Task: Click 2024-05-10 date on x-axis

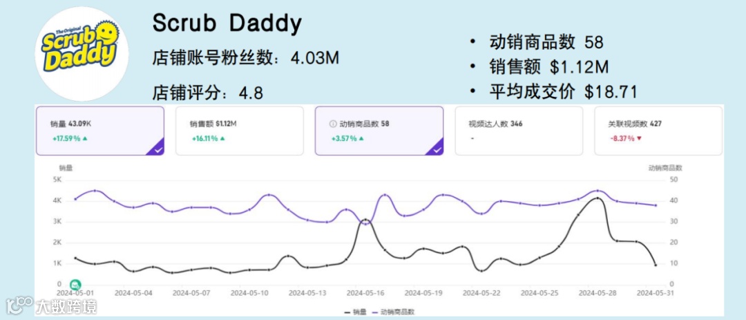Action: [x=249, y=293]
